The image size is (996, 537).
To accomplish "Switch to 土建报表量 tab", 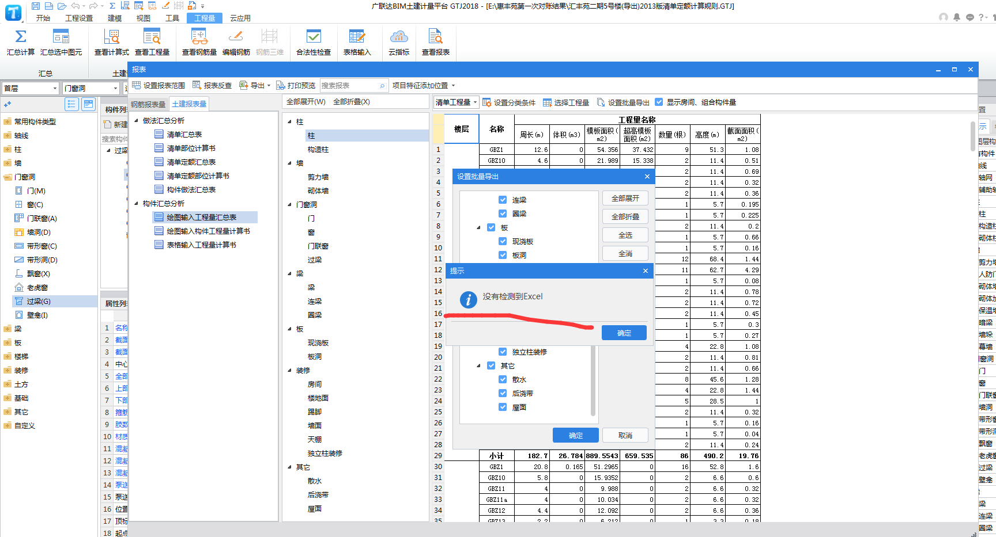I will coord(189,104).
